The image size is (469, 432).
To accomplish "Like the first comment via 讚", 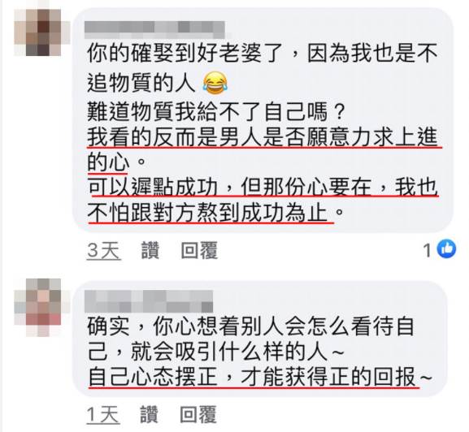I will 150,250.
